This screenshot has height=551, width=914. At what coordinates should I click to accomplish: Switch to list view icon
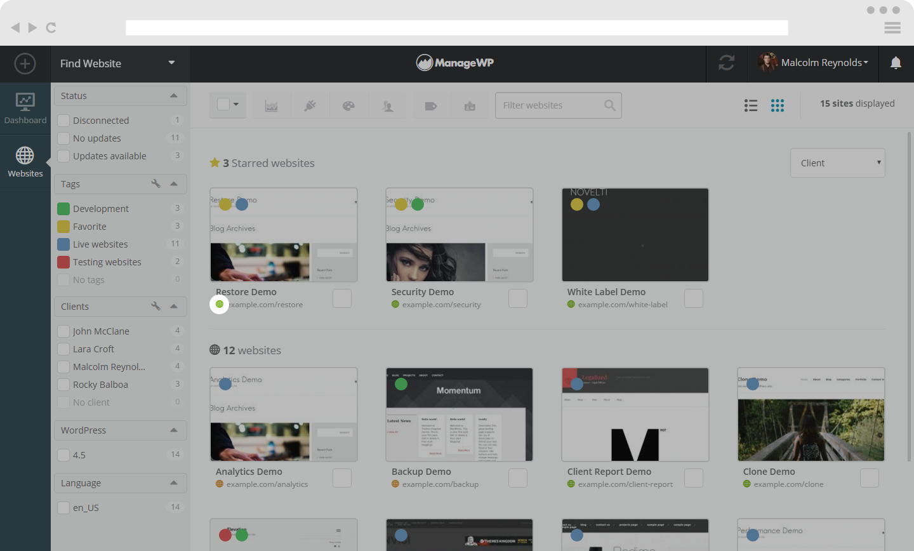pyautogui.click(x=751, y=105)
